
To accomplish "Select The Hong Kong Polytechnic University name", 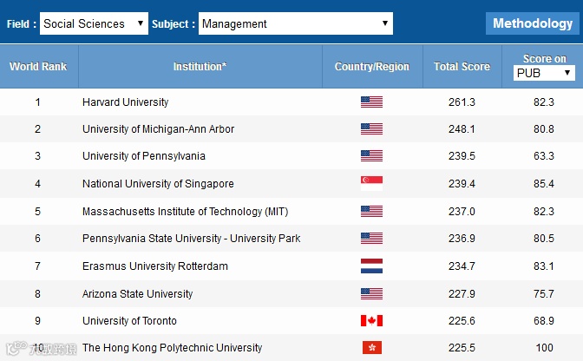I will [x=172, y=348].
